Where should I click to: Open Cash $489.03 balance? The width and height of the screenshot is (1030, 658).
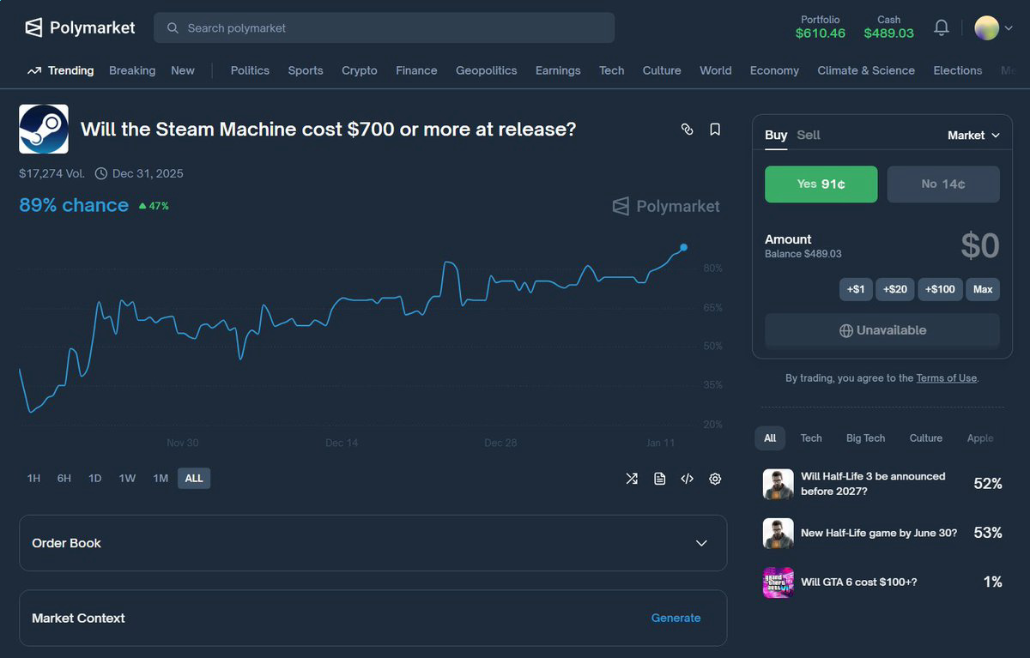pyautogui.click(x=889, y=27)
